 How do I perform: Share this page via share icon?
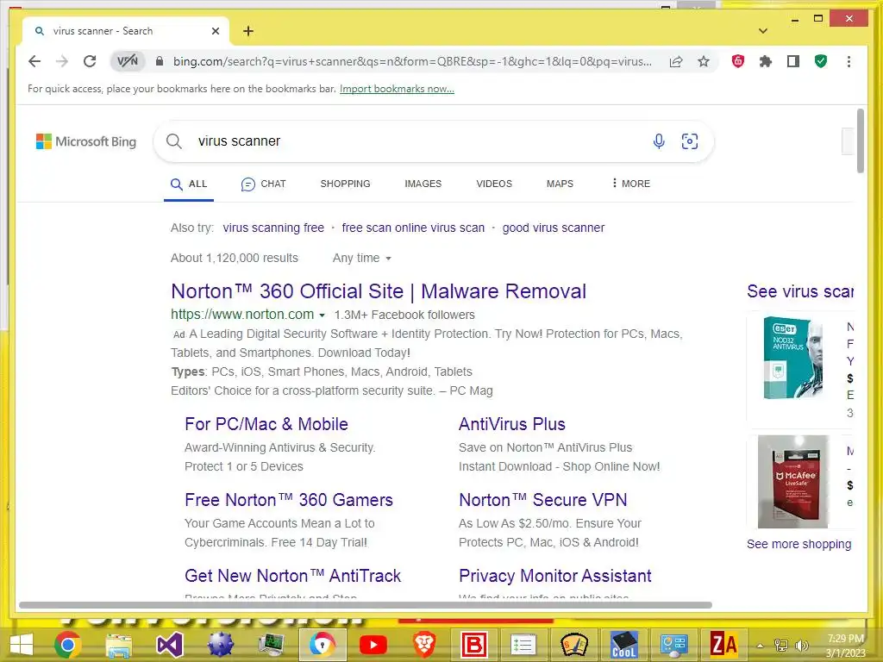[676, 61]
